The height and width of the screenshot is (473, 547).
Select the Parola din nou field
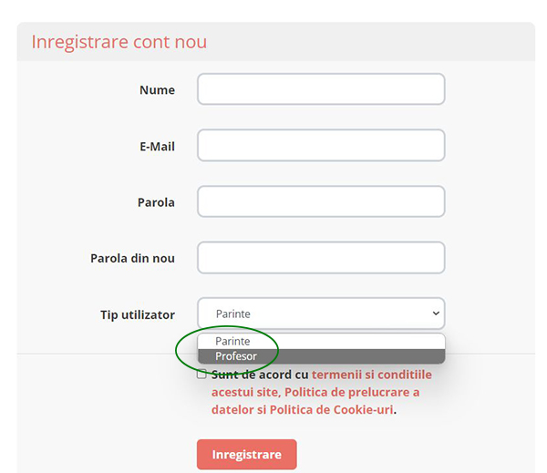321,258
